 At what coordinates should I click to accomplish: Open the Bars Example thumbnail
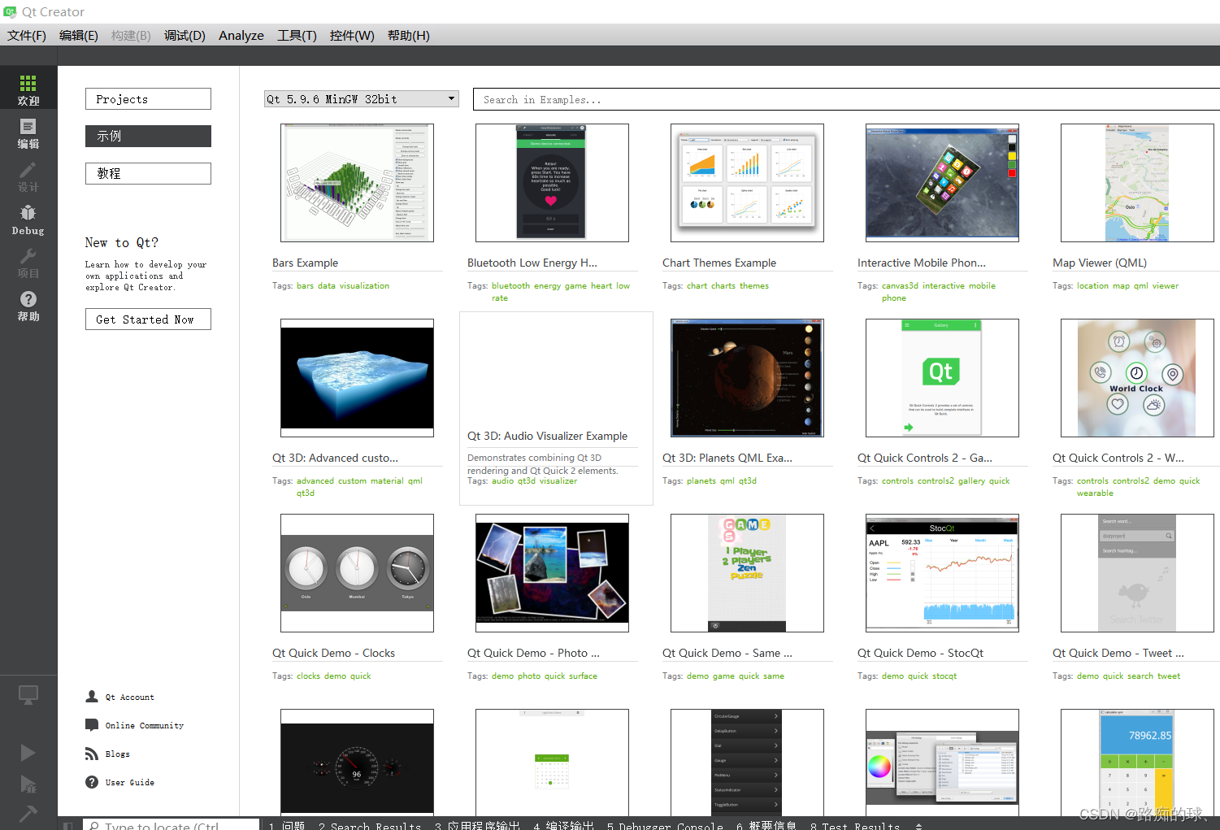coord(357,183)
